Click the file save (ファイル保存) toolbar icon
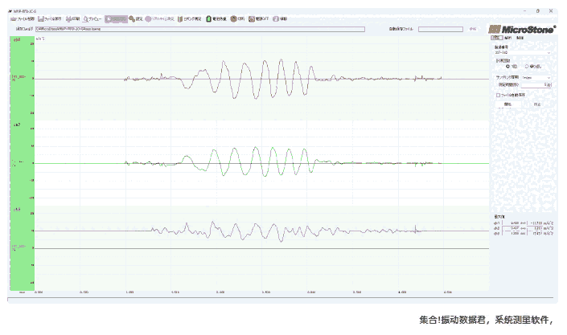The image size is (567, 335). click(40, 18)
